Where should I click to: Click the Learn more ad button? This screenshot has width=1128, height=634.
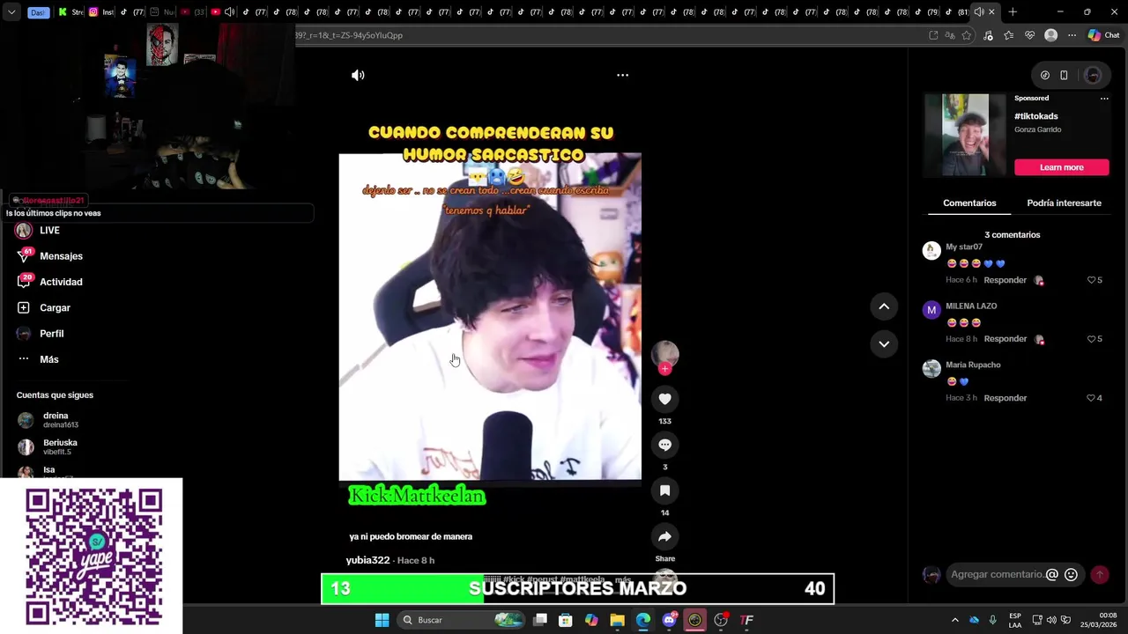(1061, 167)
